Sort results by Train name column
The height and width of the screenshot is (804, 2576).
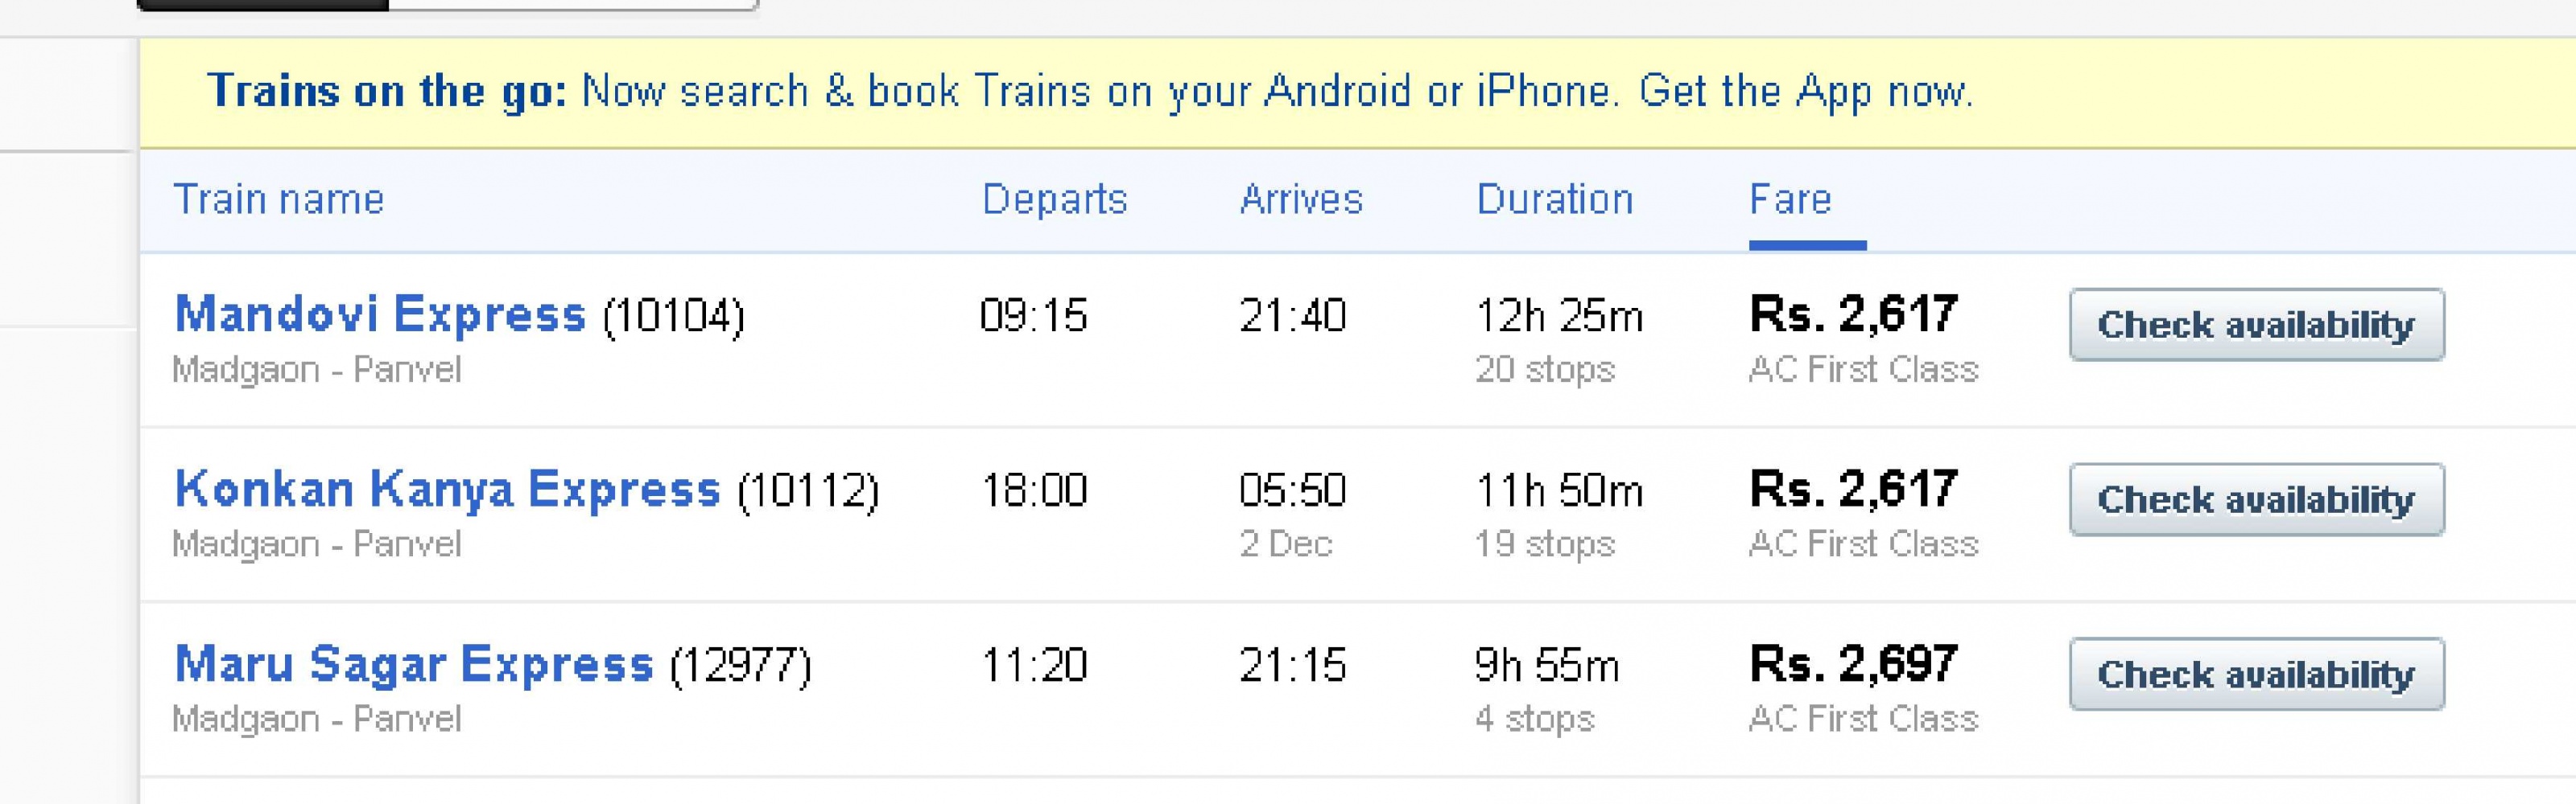tap(278, 199)
